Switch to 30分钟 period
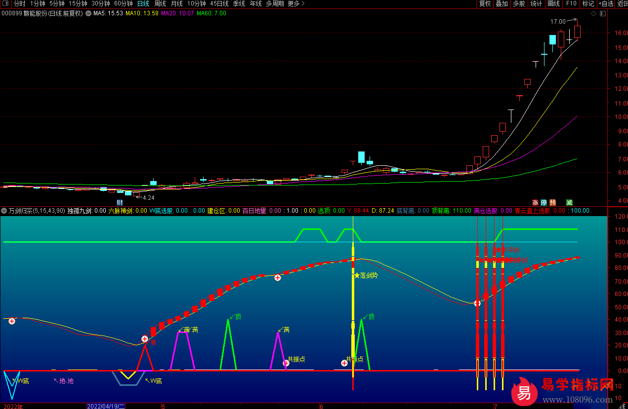628x409 pixels. [101, 3]
